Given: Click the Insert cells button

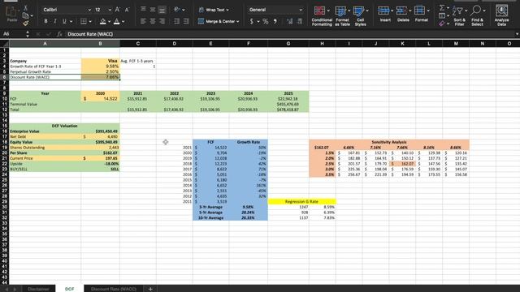Looking at the screenshot, I should point(385,15).
